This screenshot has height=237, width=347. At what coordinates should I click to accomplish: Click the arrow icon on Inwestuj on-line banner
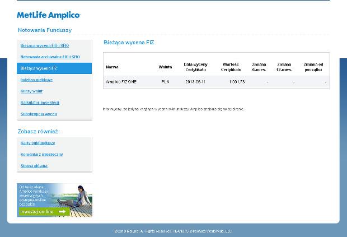(62, 212)
